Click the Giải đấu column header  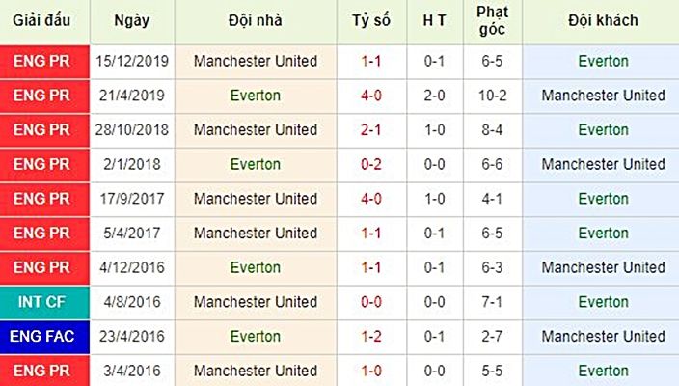[x=41, y=20]
